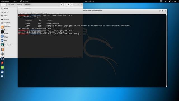Click the terminal scrollbar bottom arrow

[x=166, y=86]
